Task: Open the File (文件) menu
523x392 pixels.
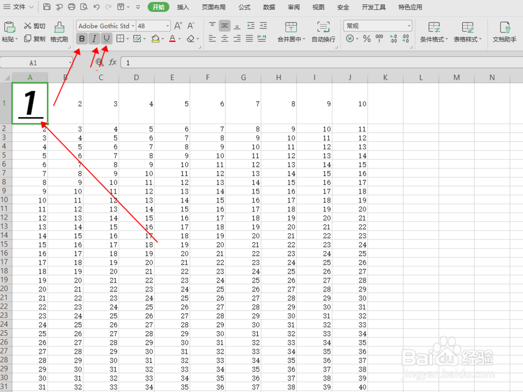Action: coord(18,7)
